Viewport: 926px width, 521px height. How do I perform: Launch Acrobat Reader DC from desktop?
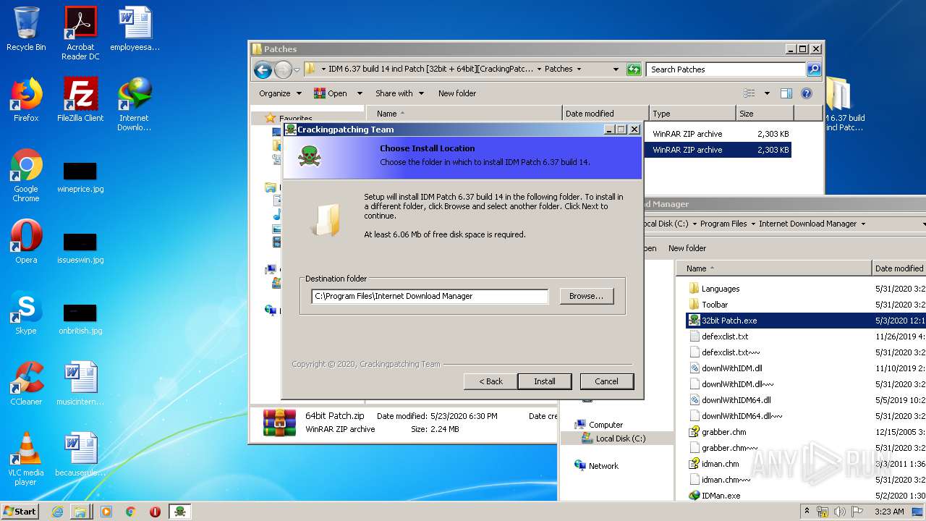tap(80, 33)
